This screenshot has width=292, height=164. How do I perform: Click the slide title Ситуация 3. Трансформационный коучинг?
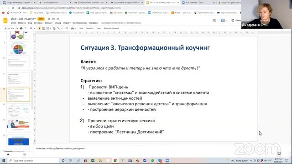[145, 48]
